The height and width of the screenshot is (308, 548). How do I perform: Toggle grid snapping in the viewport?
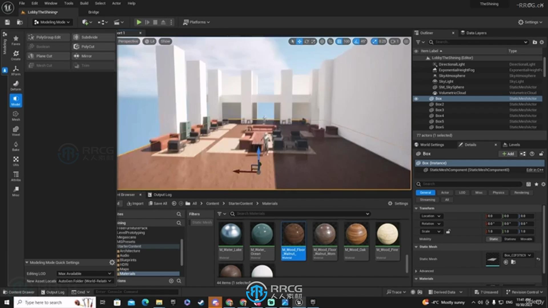(339, 42)
